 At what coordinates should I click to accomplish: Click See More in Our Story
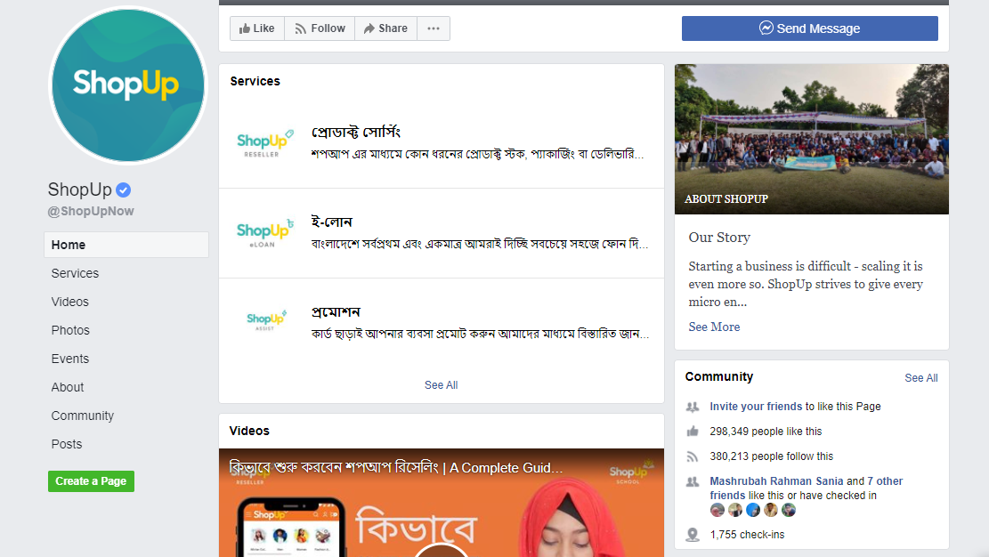pos(713,327)
